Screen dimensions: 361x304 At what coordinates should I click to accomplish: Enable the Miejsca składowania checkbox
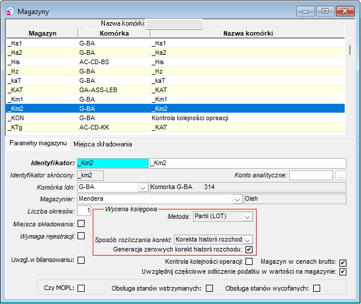(81, 223)
